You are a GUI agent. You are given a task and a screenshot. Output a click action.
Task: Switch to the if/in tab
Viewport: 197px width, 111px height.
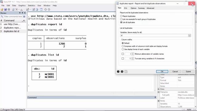(x=126, y=8)
